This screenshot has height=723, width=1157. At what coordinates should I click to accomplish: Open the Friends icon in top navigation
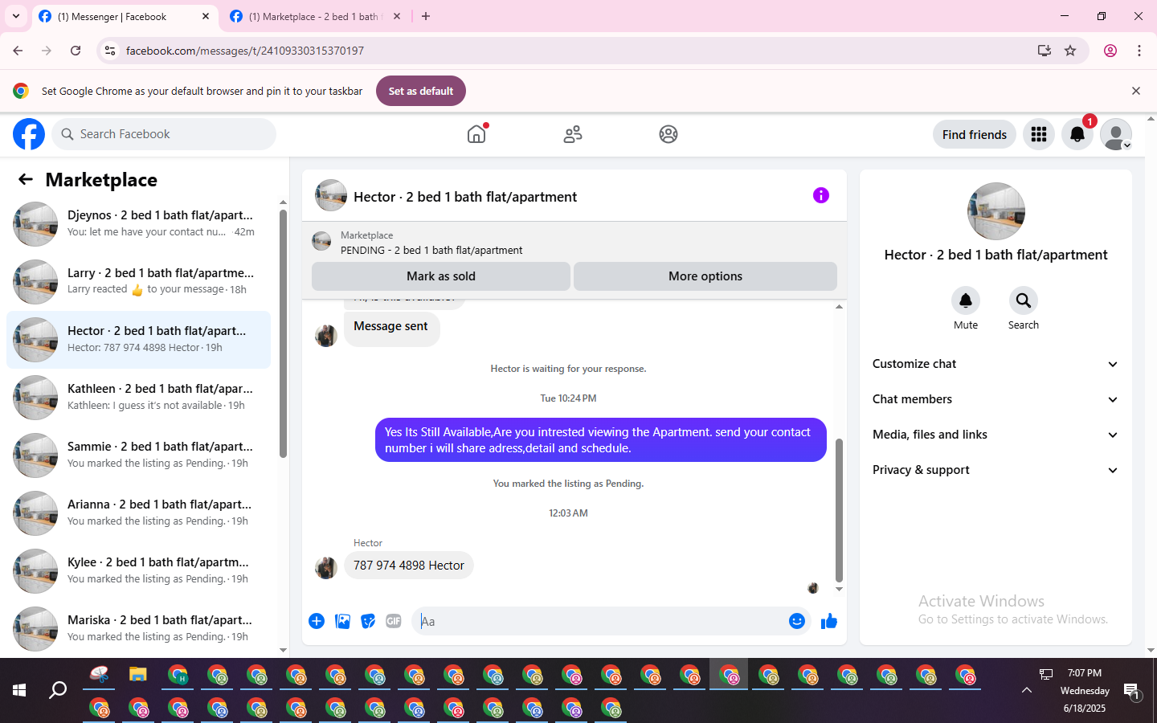click(573, 134)
